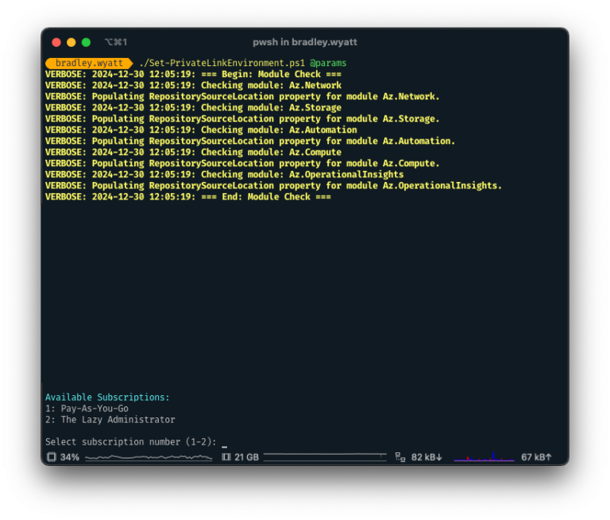Screen dimensions: 610x520
Task: Click the 67 kB upload rate
Action: pos(536,457)
